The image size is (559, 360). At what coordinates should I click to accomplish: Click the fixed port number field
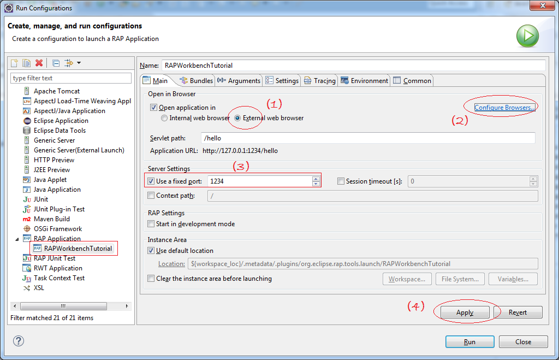click(260, 181)
